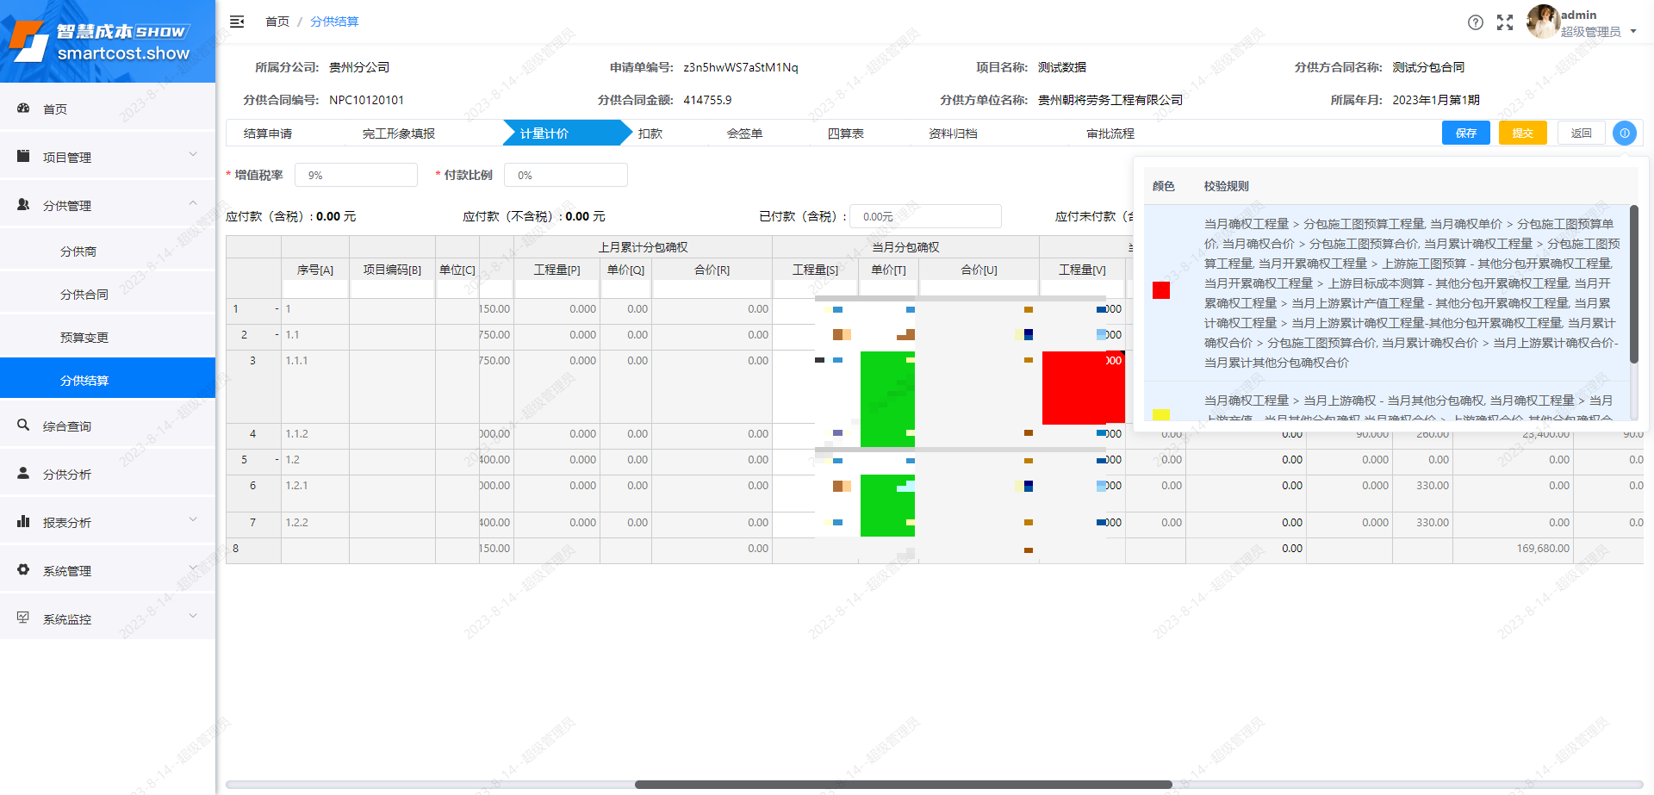The image size is (1654, 795).
Task: Open admin user dropdown arrow
Action: click(1633, 32)
